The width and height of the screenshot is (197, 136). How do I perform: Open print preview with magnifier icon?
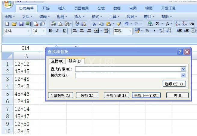[60, 24]
